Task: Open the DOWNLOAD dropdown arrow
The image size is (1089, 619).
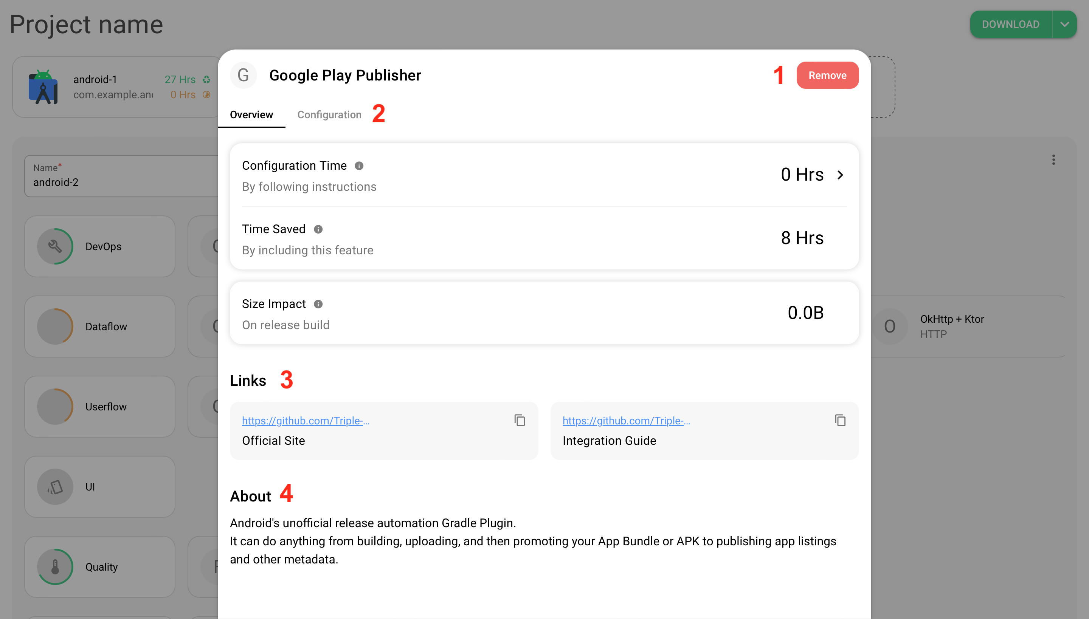Action: coord(1065,24)
